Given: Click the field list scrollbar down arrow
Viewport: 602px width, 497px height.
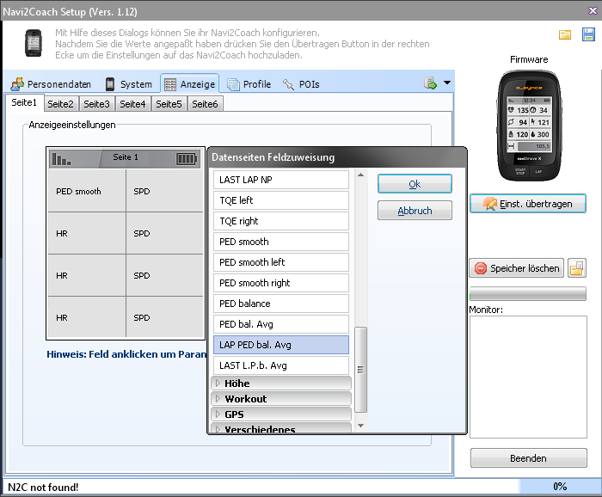Looking at the screenshot, I should pos(360,426).
